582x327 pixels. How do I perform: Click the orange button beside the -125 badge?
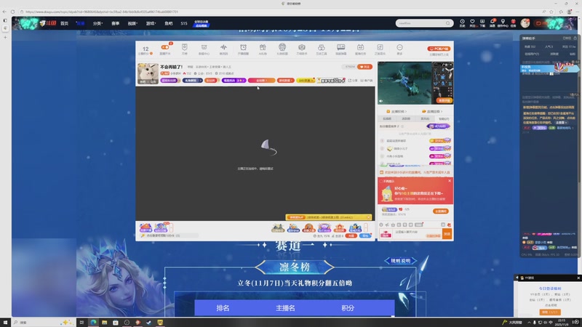pyautogui.click(x=441, y=211)
